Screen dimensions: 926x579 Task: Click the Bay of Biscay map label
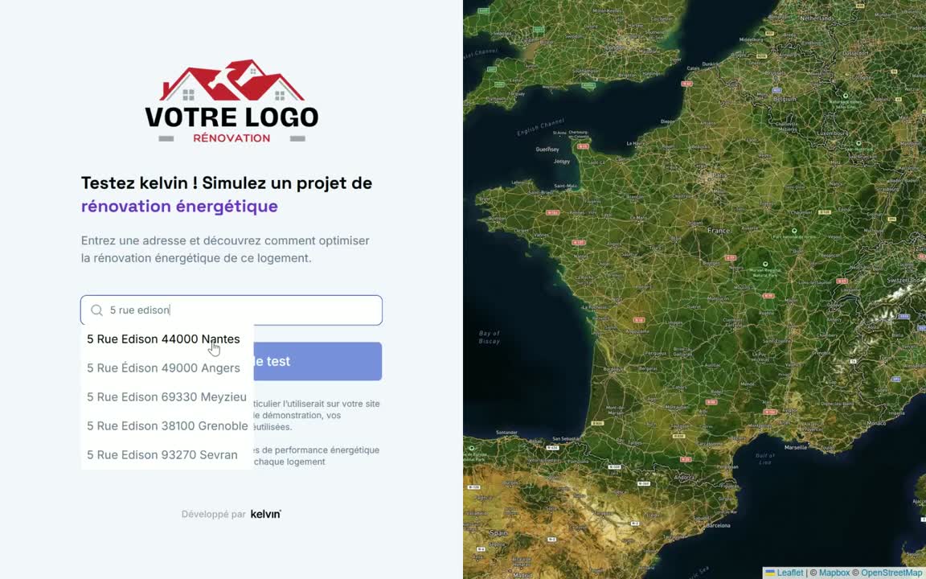(489, 338)
